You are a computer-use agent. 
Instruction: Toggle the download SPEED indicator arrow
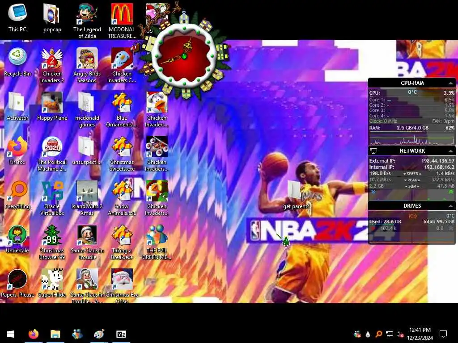coord(405,174)
